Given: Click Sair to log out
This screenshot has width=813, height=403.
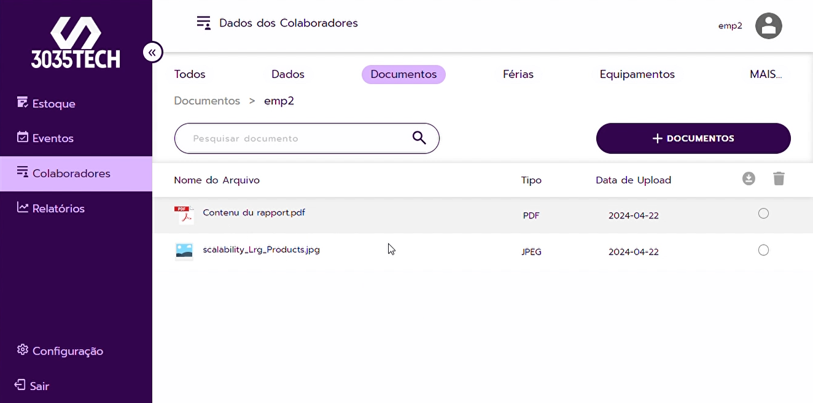Looking at the screenshot, I should [33, 386].
